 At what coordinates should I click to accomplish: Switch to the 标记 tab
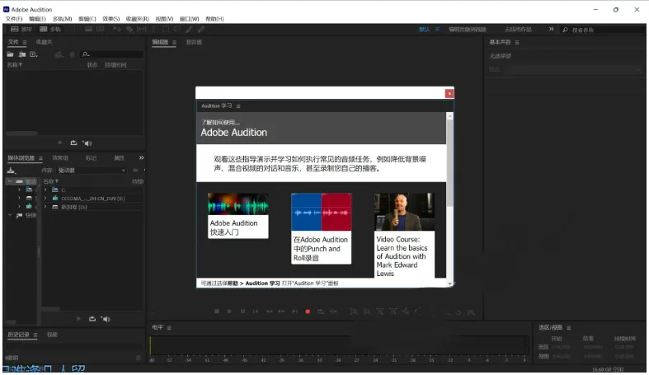(x=91, y=158)
